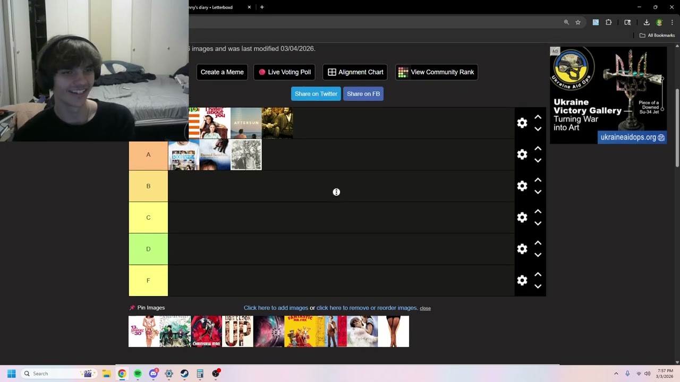Screen dimensions: 680x382
Task: Select the F tier label swatch
Action: [148, 280]
